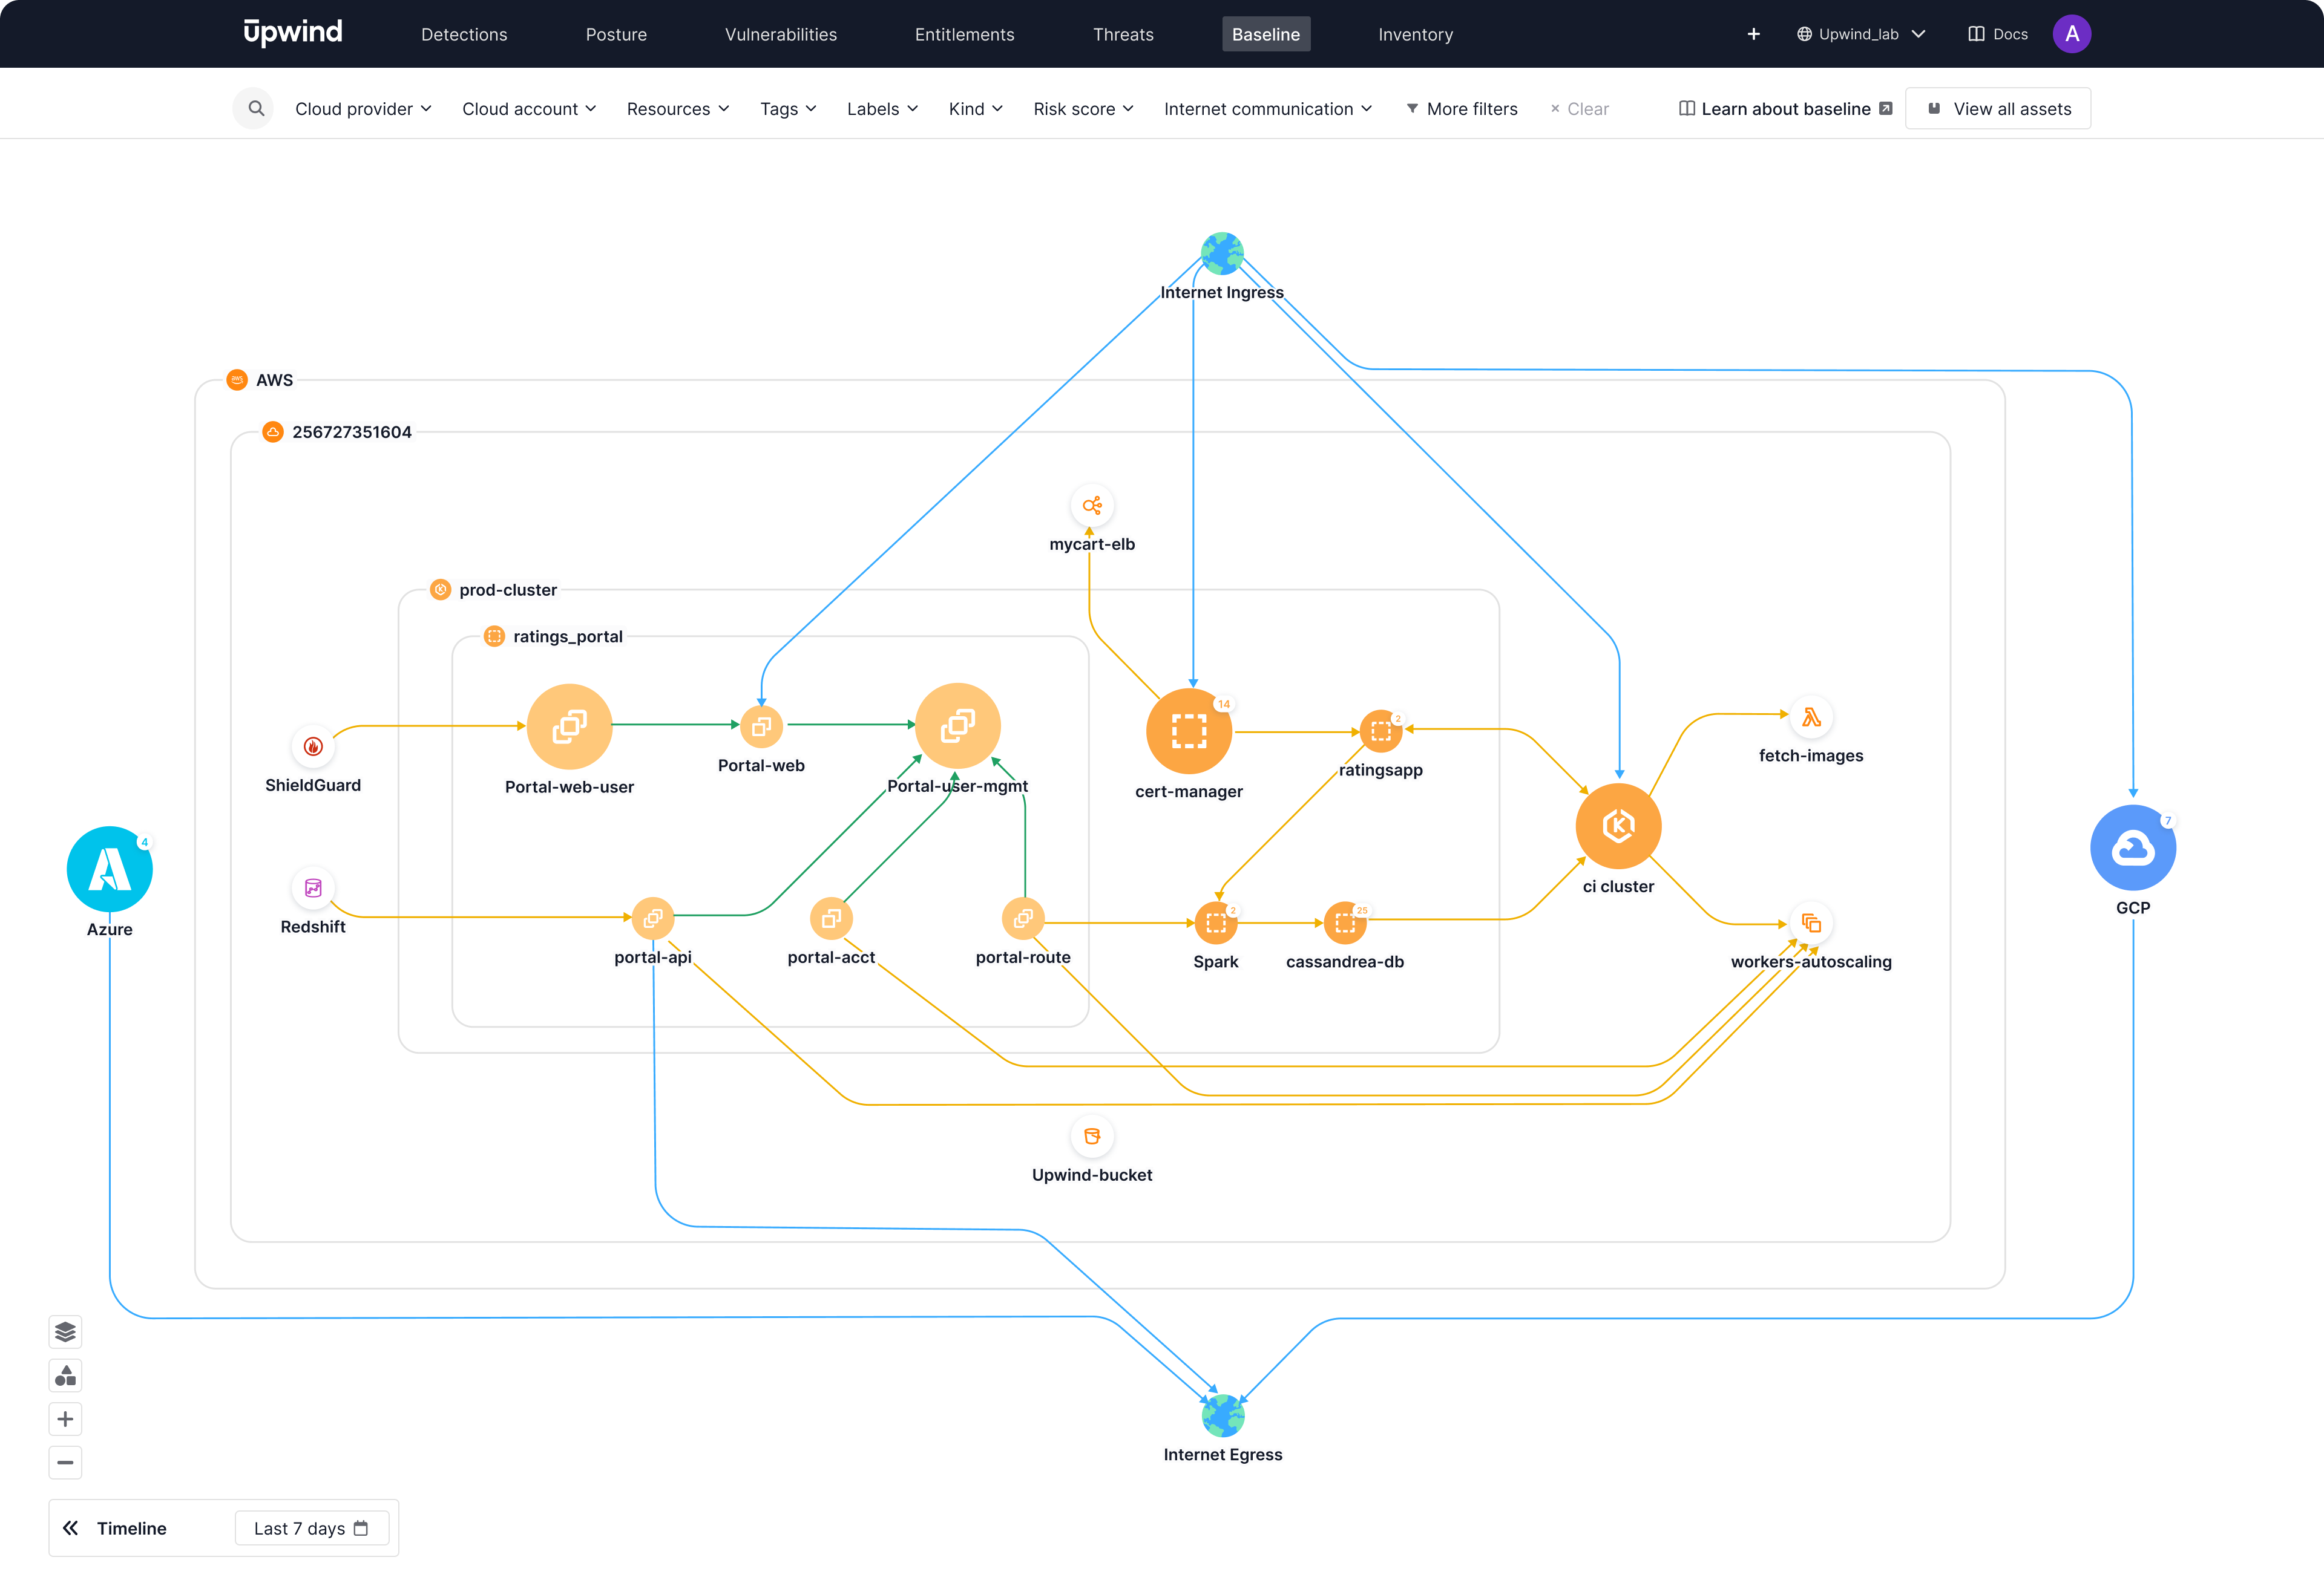Open the Vulnerabilities tab
This screenshot has width=2324, height=1586.
click(x=781, y=34)
